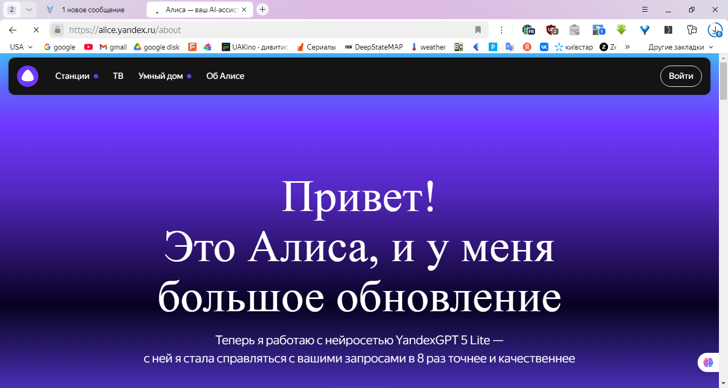Click the green download-arrow extension icon
The width and height of the screenshot is (728, 388).
(621, 30)
